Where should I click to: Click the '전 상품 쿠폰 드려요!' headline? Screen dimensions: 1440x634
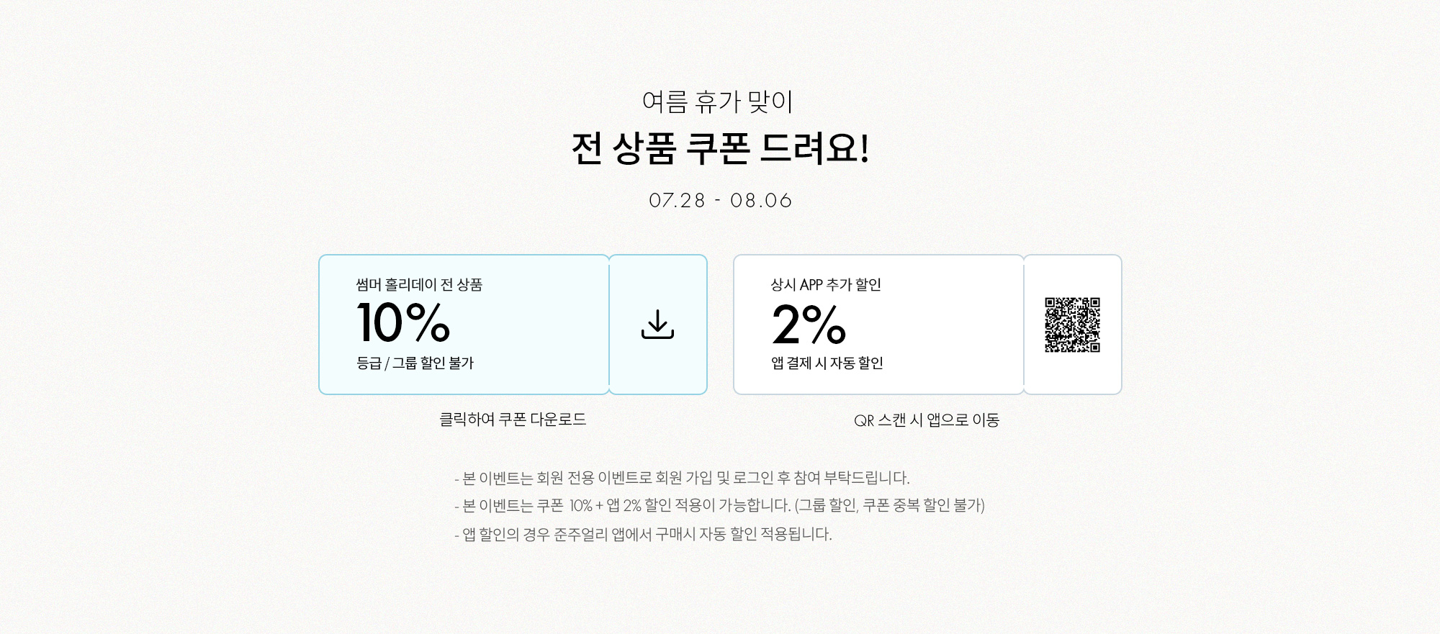pyautogui.click(x=720, y=148)
